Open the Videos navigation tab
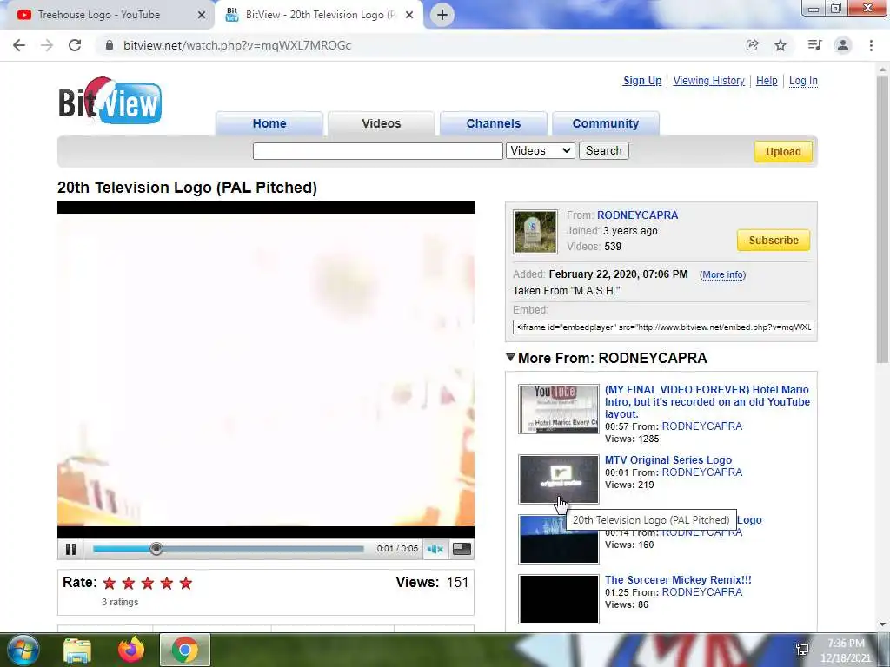Viewport: 890px width, 667px height. pyautogui.click(x=382, y=123)
